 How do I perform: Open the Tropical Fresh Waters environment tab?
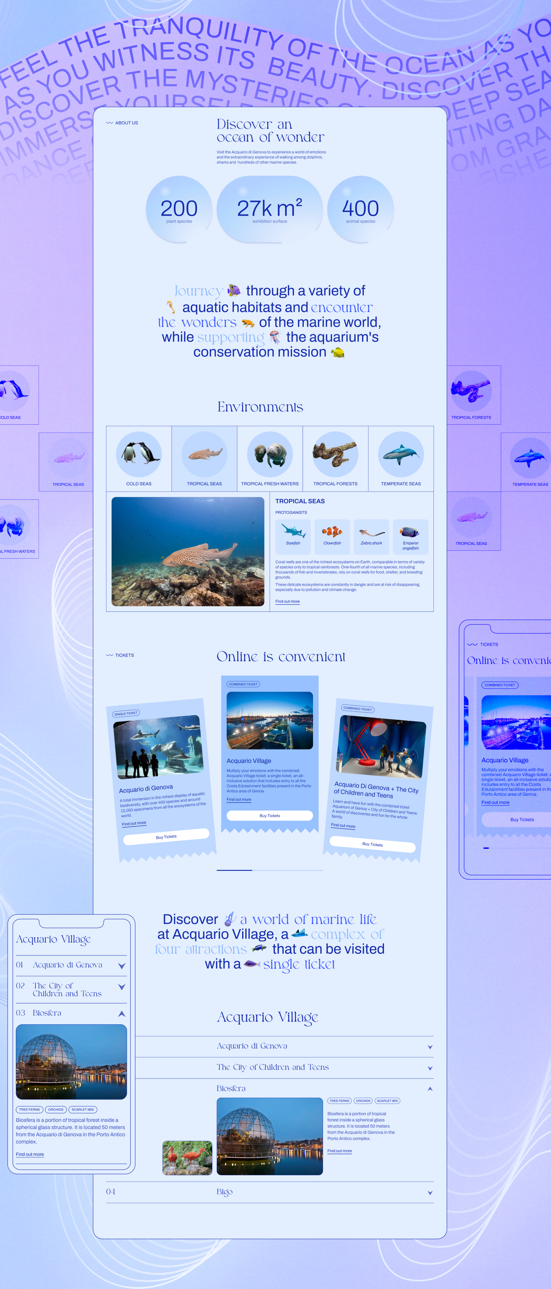[x=270, y=459]
